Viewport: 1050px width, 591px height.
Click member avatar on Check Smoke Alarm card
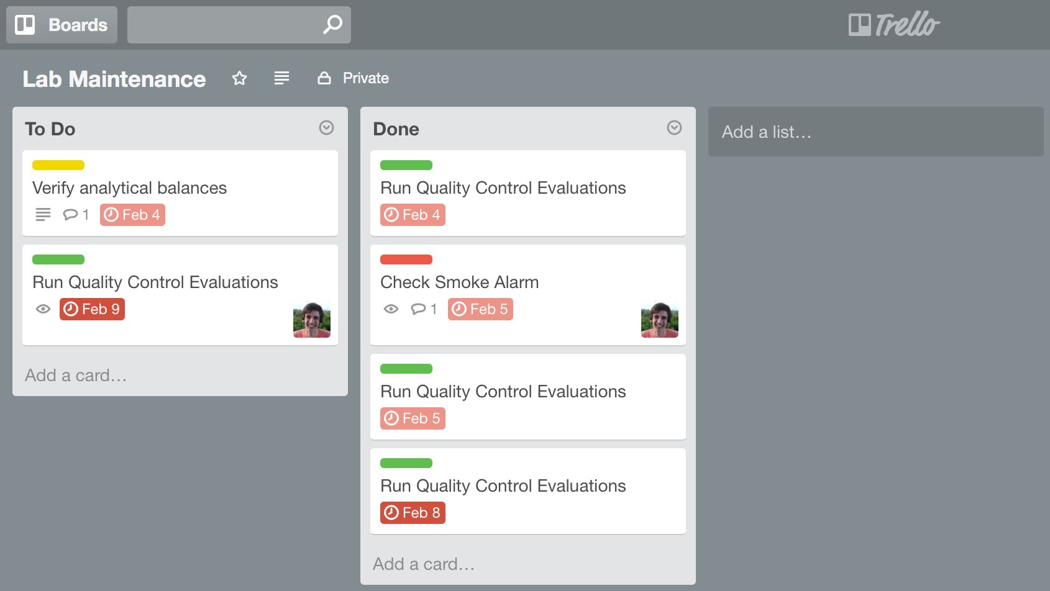[x=659, y=320]
